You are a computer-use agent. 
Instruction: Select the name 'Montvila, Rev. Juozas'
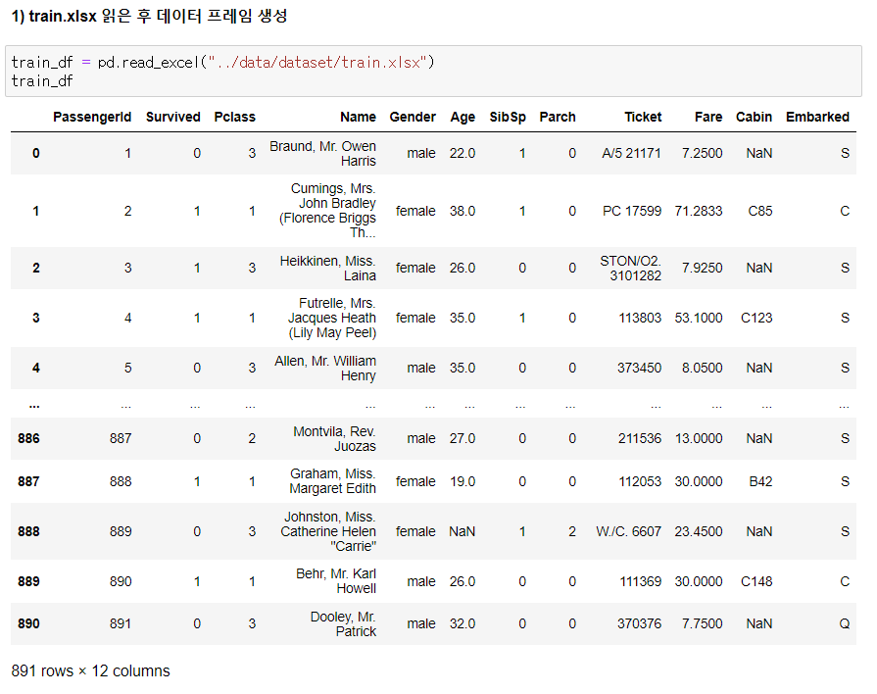tap(334, 439)
